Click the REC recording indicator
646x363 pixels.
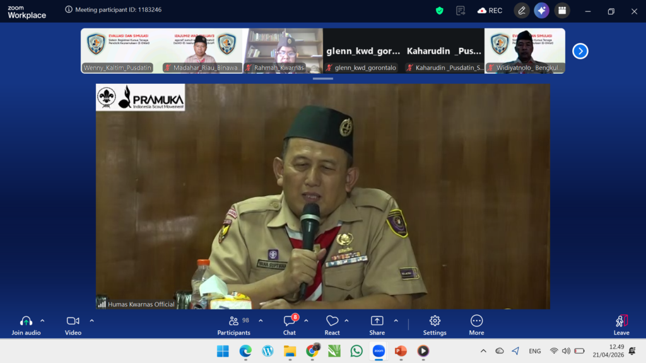point(490,11)
